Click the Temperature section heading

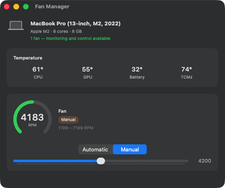point(28,58)
